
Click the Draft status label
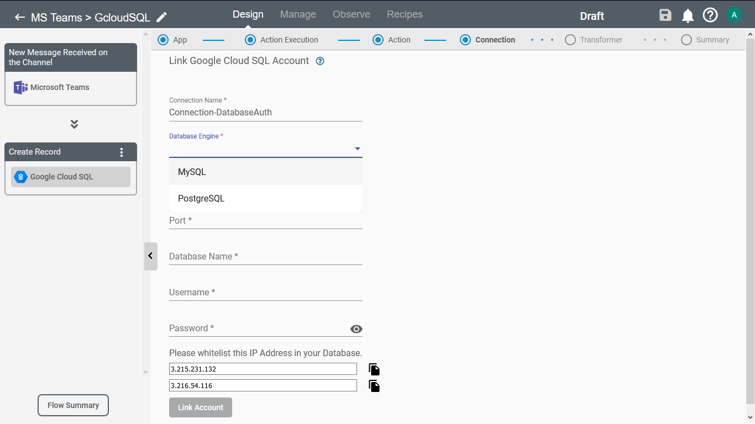point(592,16)
